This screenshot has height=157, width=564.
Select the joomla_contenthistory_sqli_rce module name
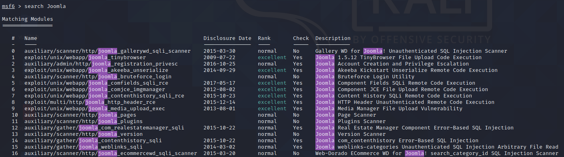click(104, 96)
